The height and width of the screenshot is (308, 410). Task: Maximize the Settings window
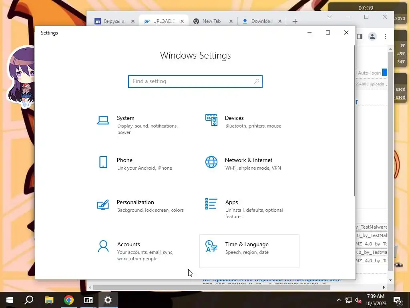328,33
